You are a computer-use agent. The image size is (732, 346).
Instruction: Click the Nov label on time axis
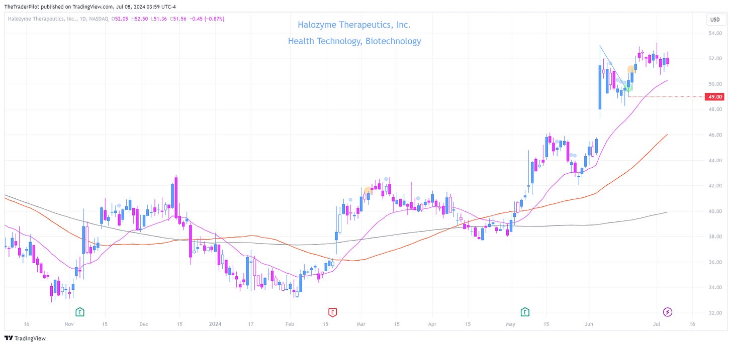coord(69,324)
